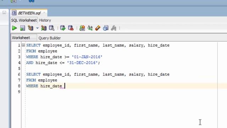The width and height of the screenshot is (227, 128).
Task: Clear the worksheet with the eraser icon
Action: [98, 28]
